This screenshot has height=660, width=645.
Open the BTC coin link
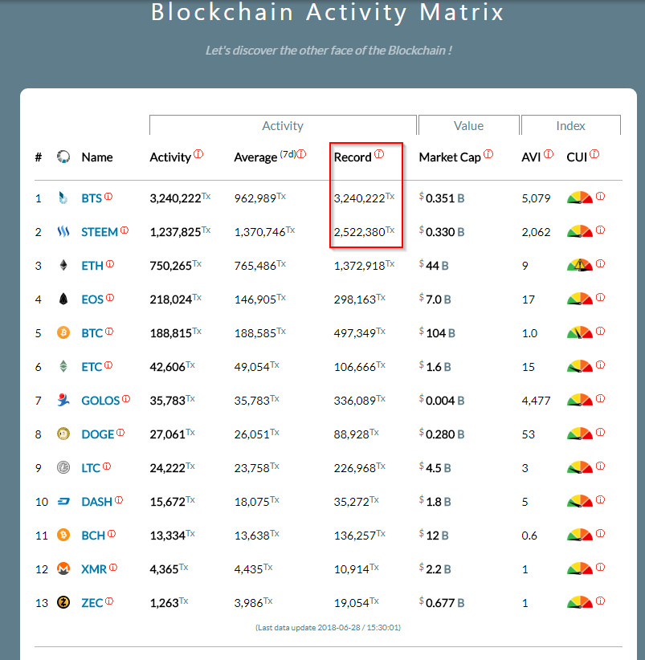[92, 333]
